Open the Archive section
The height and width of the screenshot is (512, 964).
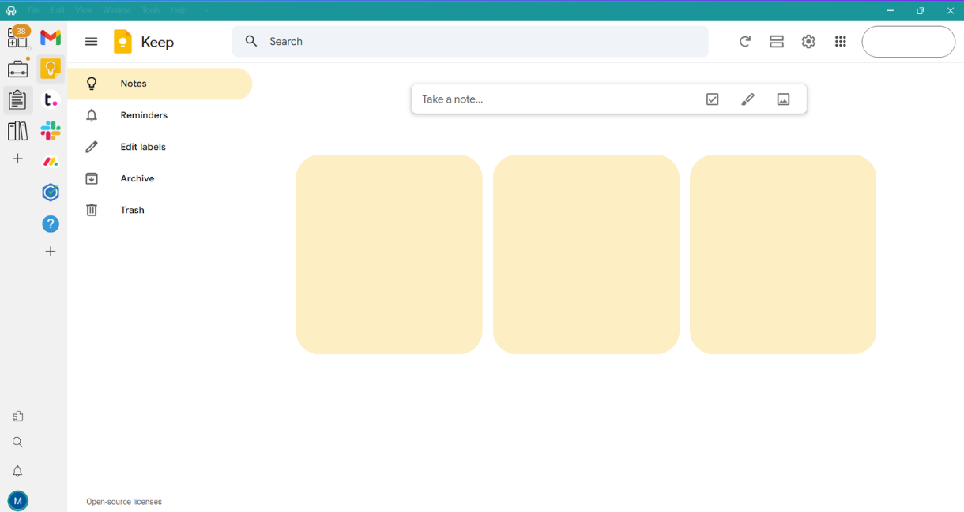[137, 178]
